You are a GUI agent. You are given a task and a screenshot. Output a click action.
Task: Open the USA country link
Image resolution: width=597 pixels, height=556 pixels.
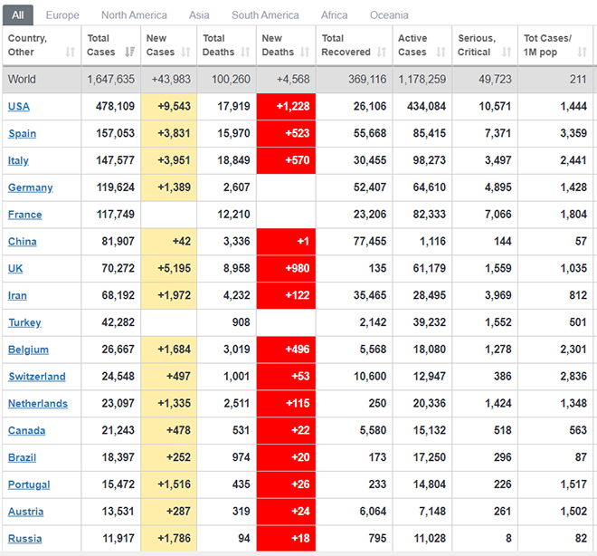(19, 106)
